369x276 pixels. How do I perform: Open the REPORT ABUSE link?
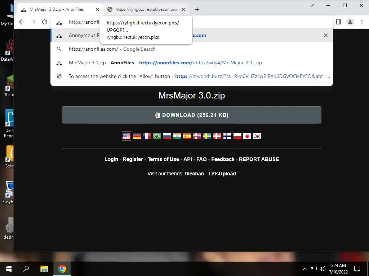pos(259,159)
